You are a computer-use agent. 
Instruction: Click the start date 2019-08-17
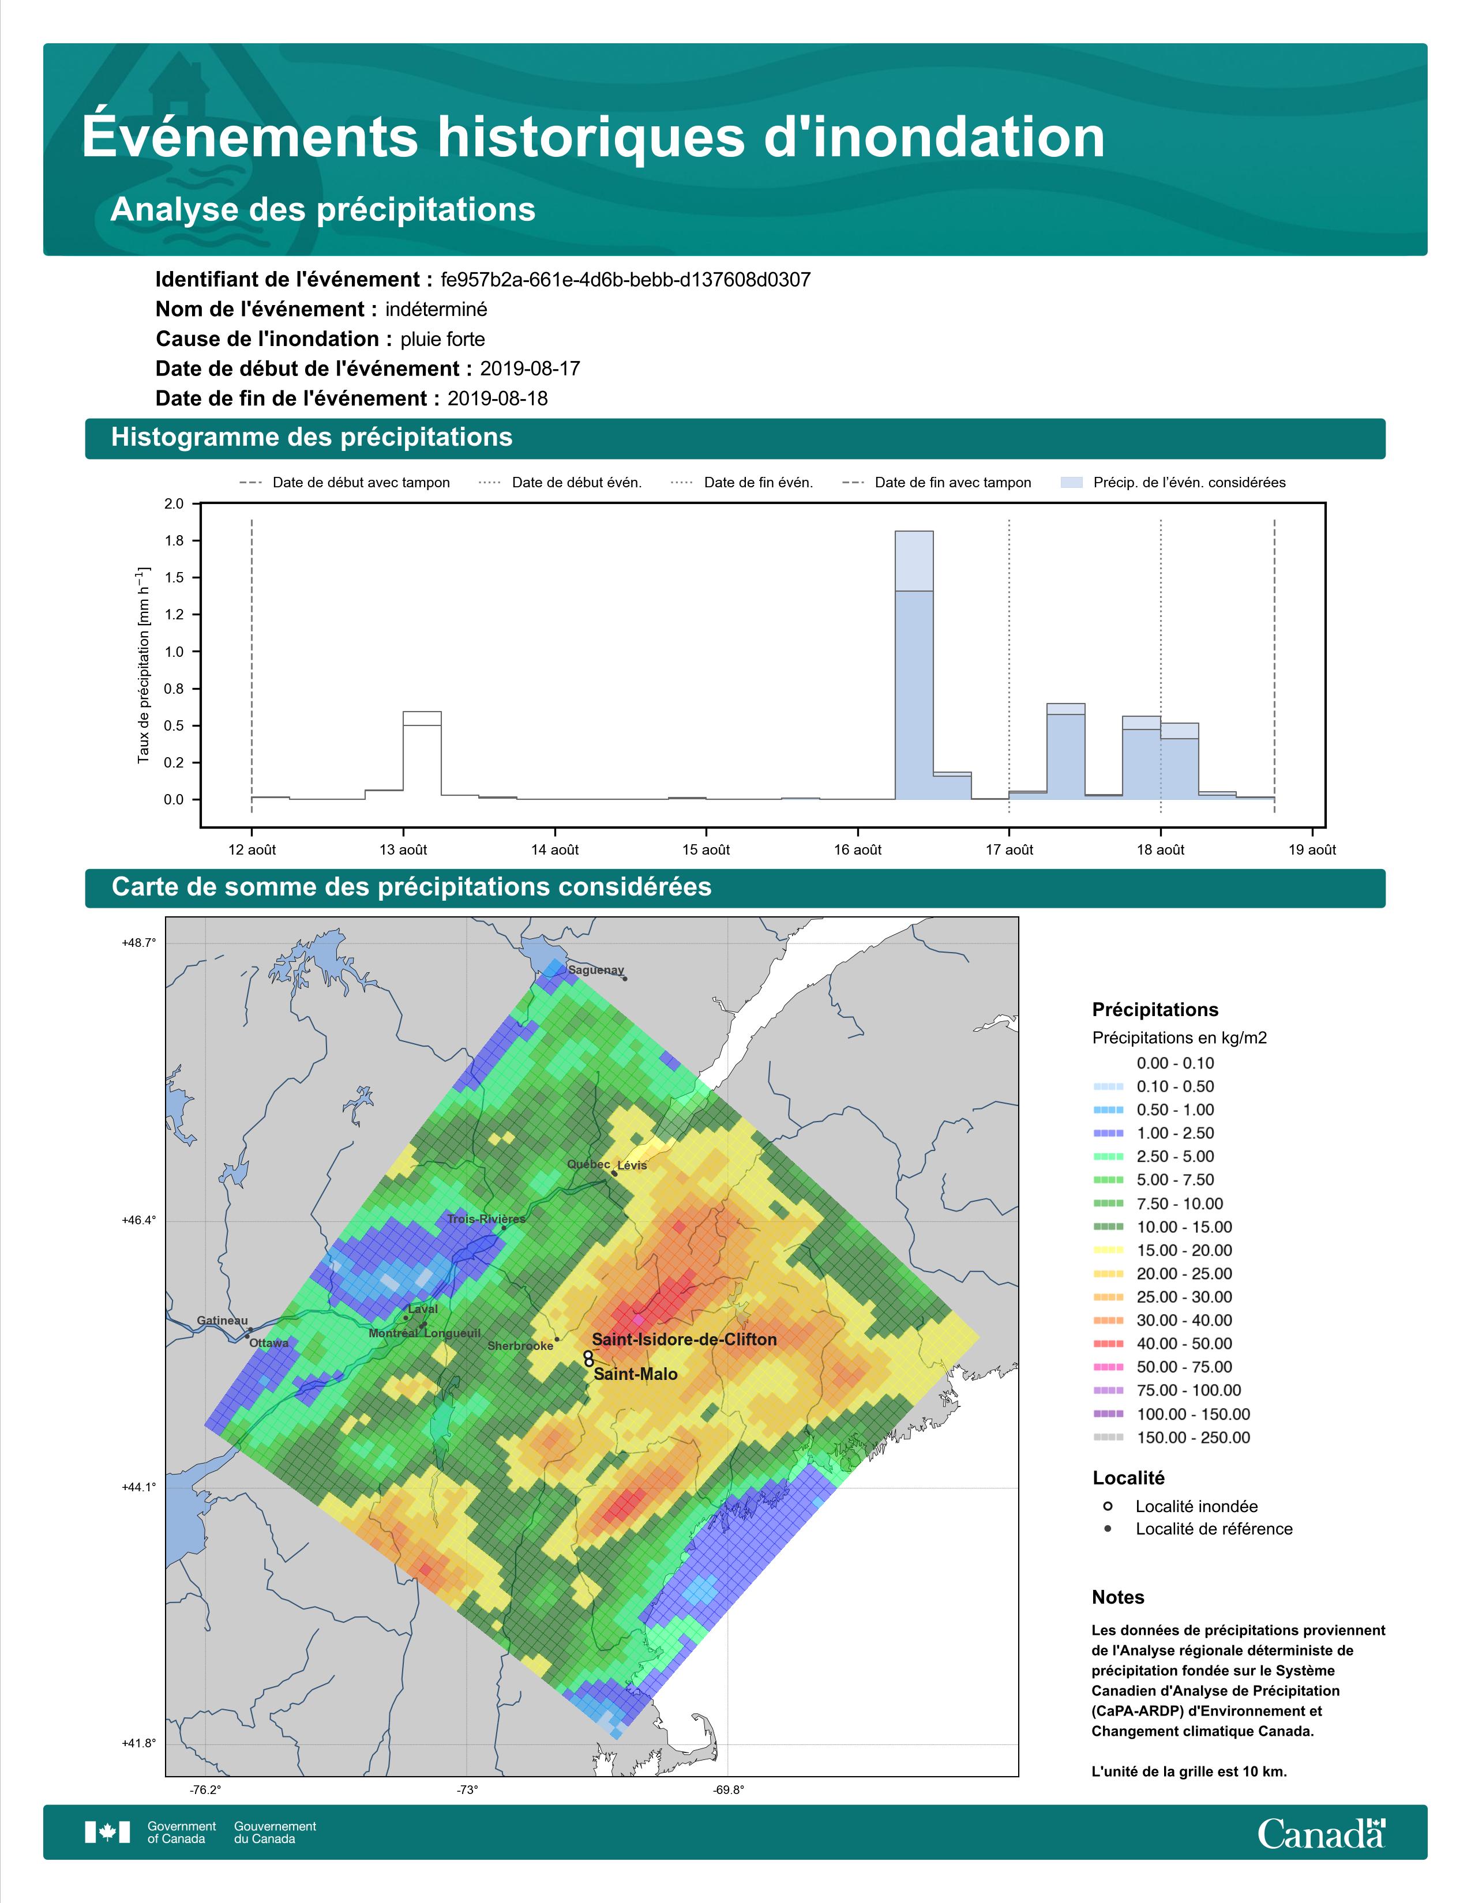pyautogui.click(x=530, y=368)
